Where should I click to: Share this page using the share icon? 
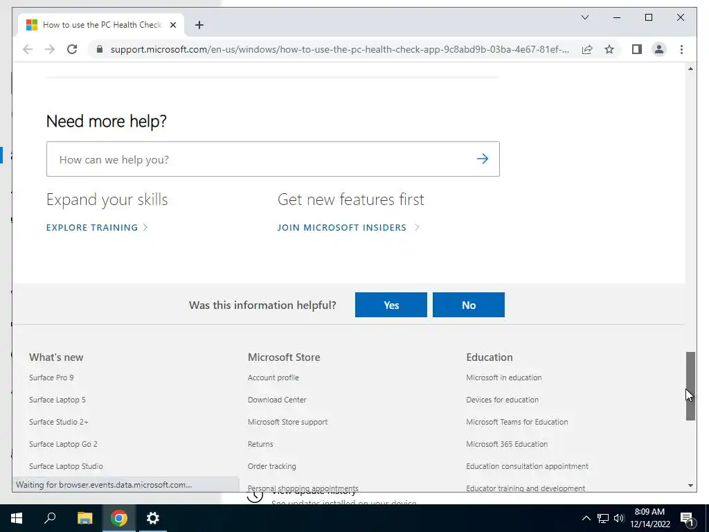click(587, 49)
